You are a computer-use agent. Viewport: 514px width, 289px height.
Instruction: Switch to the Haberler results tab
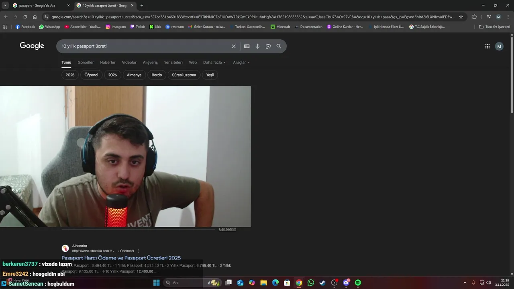point(108,63)
